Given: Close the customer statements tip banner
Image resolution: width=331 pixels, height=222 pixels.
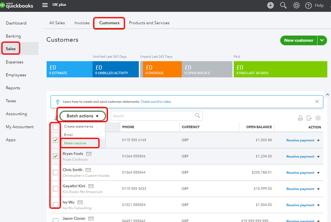Looking at the screenshot, I should tap(317, 102).
